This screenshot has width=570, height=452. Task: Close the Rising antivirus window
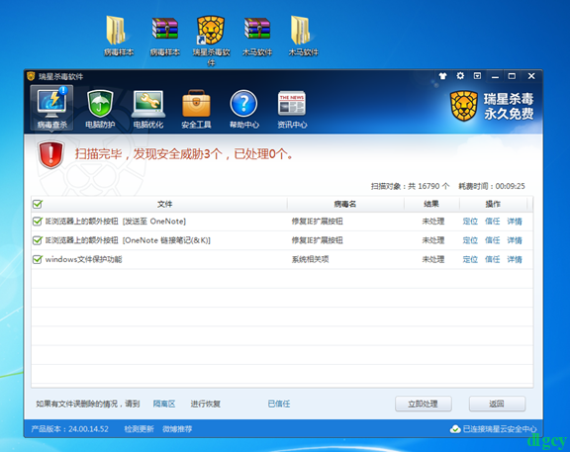(531, 76)
